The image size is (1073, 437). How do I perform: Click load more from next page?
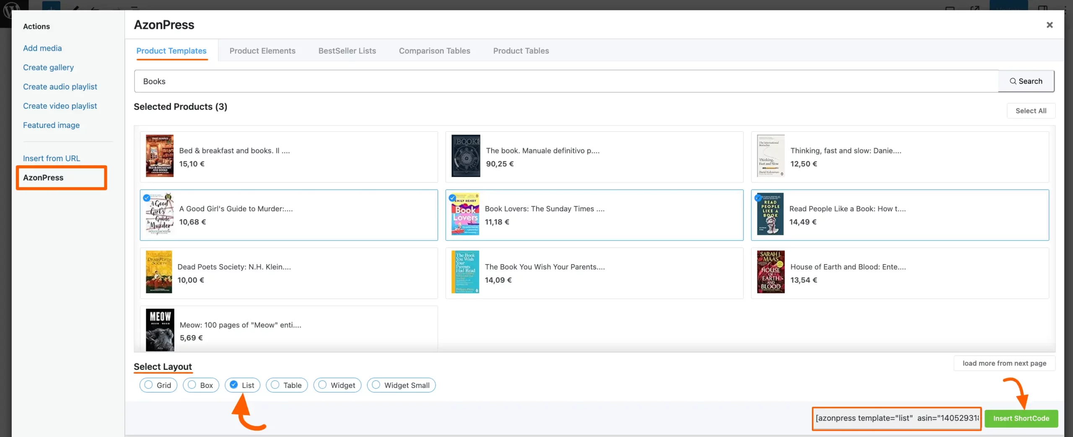(1004, 363)
